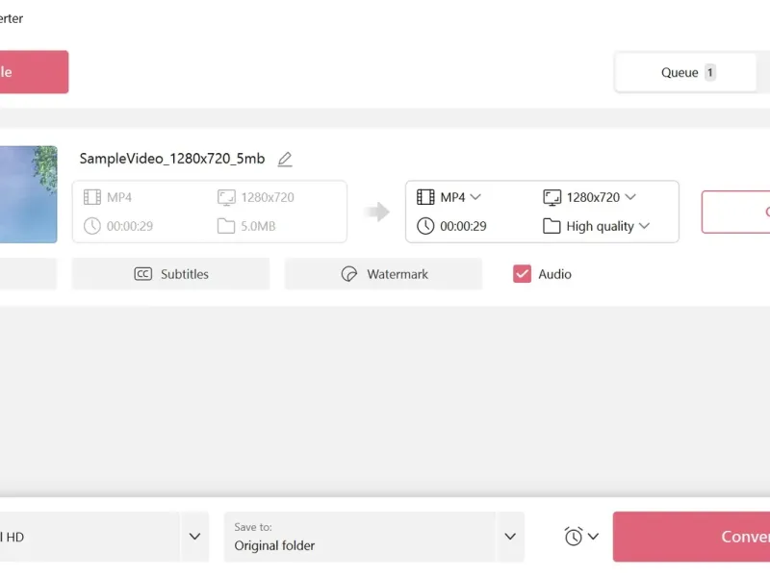The width and height of the screenshot is (770, 577).
Task: Click the source 5.0MB folder icon
Action: (226, 226)
